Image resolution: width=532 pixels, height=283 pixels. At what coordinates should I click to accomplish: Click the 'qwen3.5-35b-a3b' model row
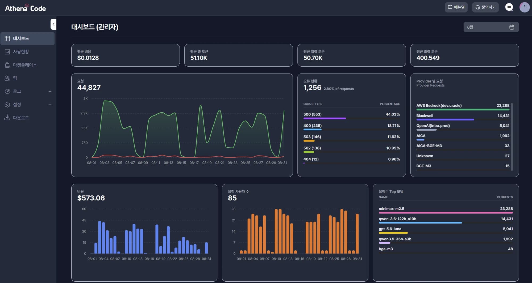446,240
